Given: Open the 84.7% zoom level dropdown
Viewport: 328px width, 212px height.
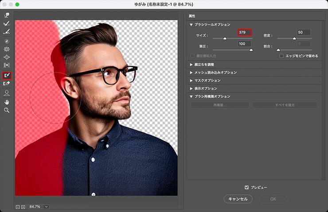Looking at the screenshot, I should coord(46,207).
